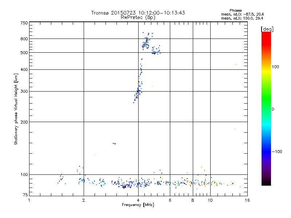Click the '[deg]' colorbar unit label

[267, 29]
